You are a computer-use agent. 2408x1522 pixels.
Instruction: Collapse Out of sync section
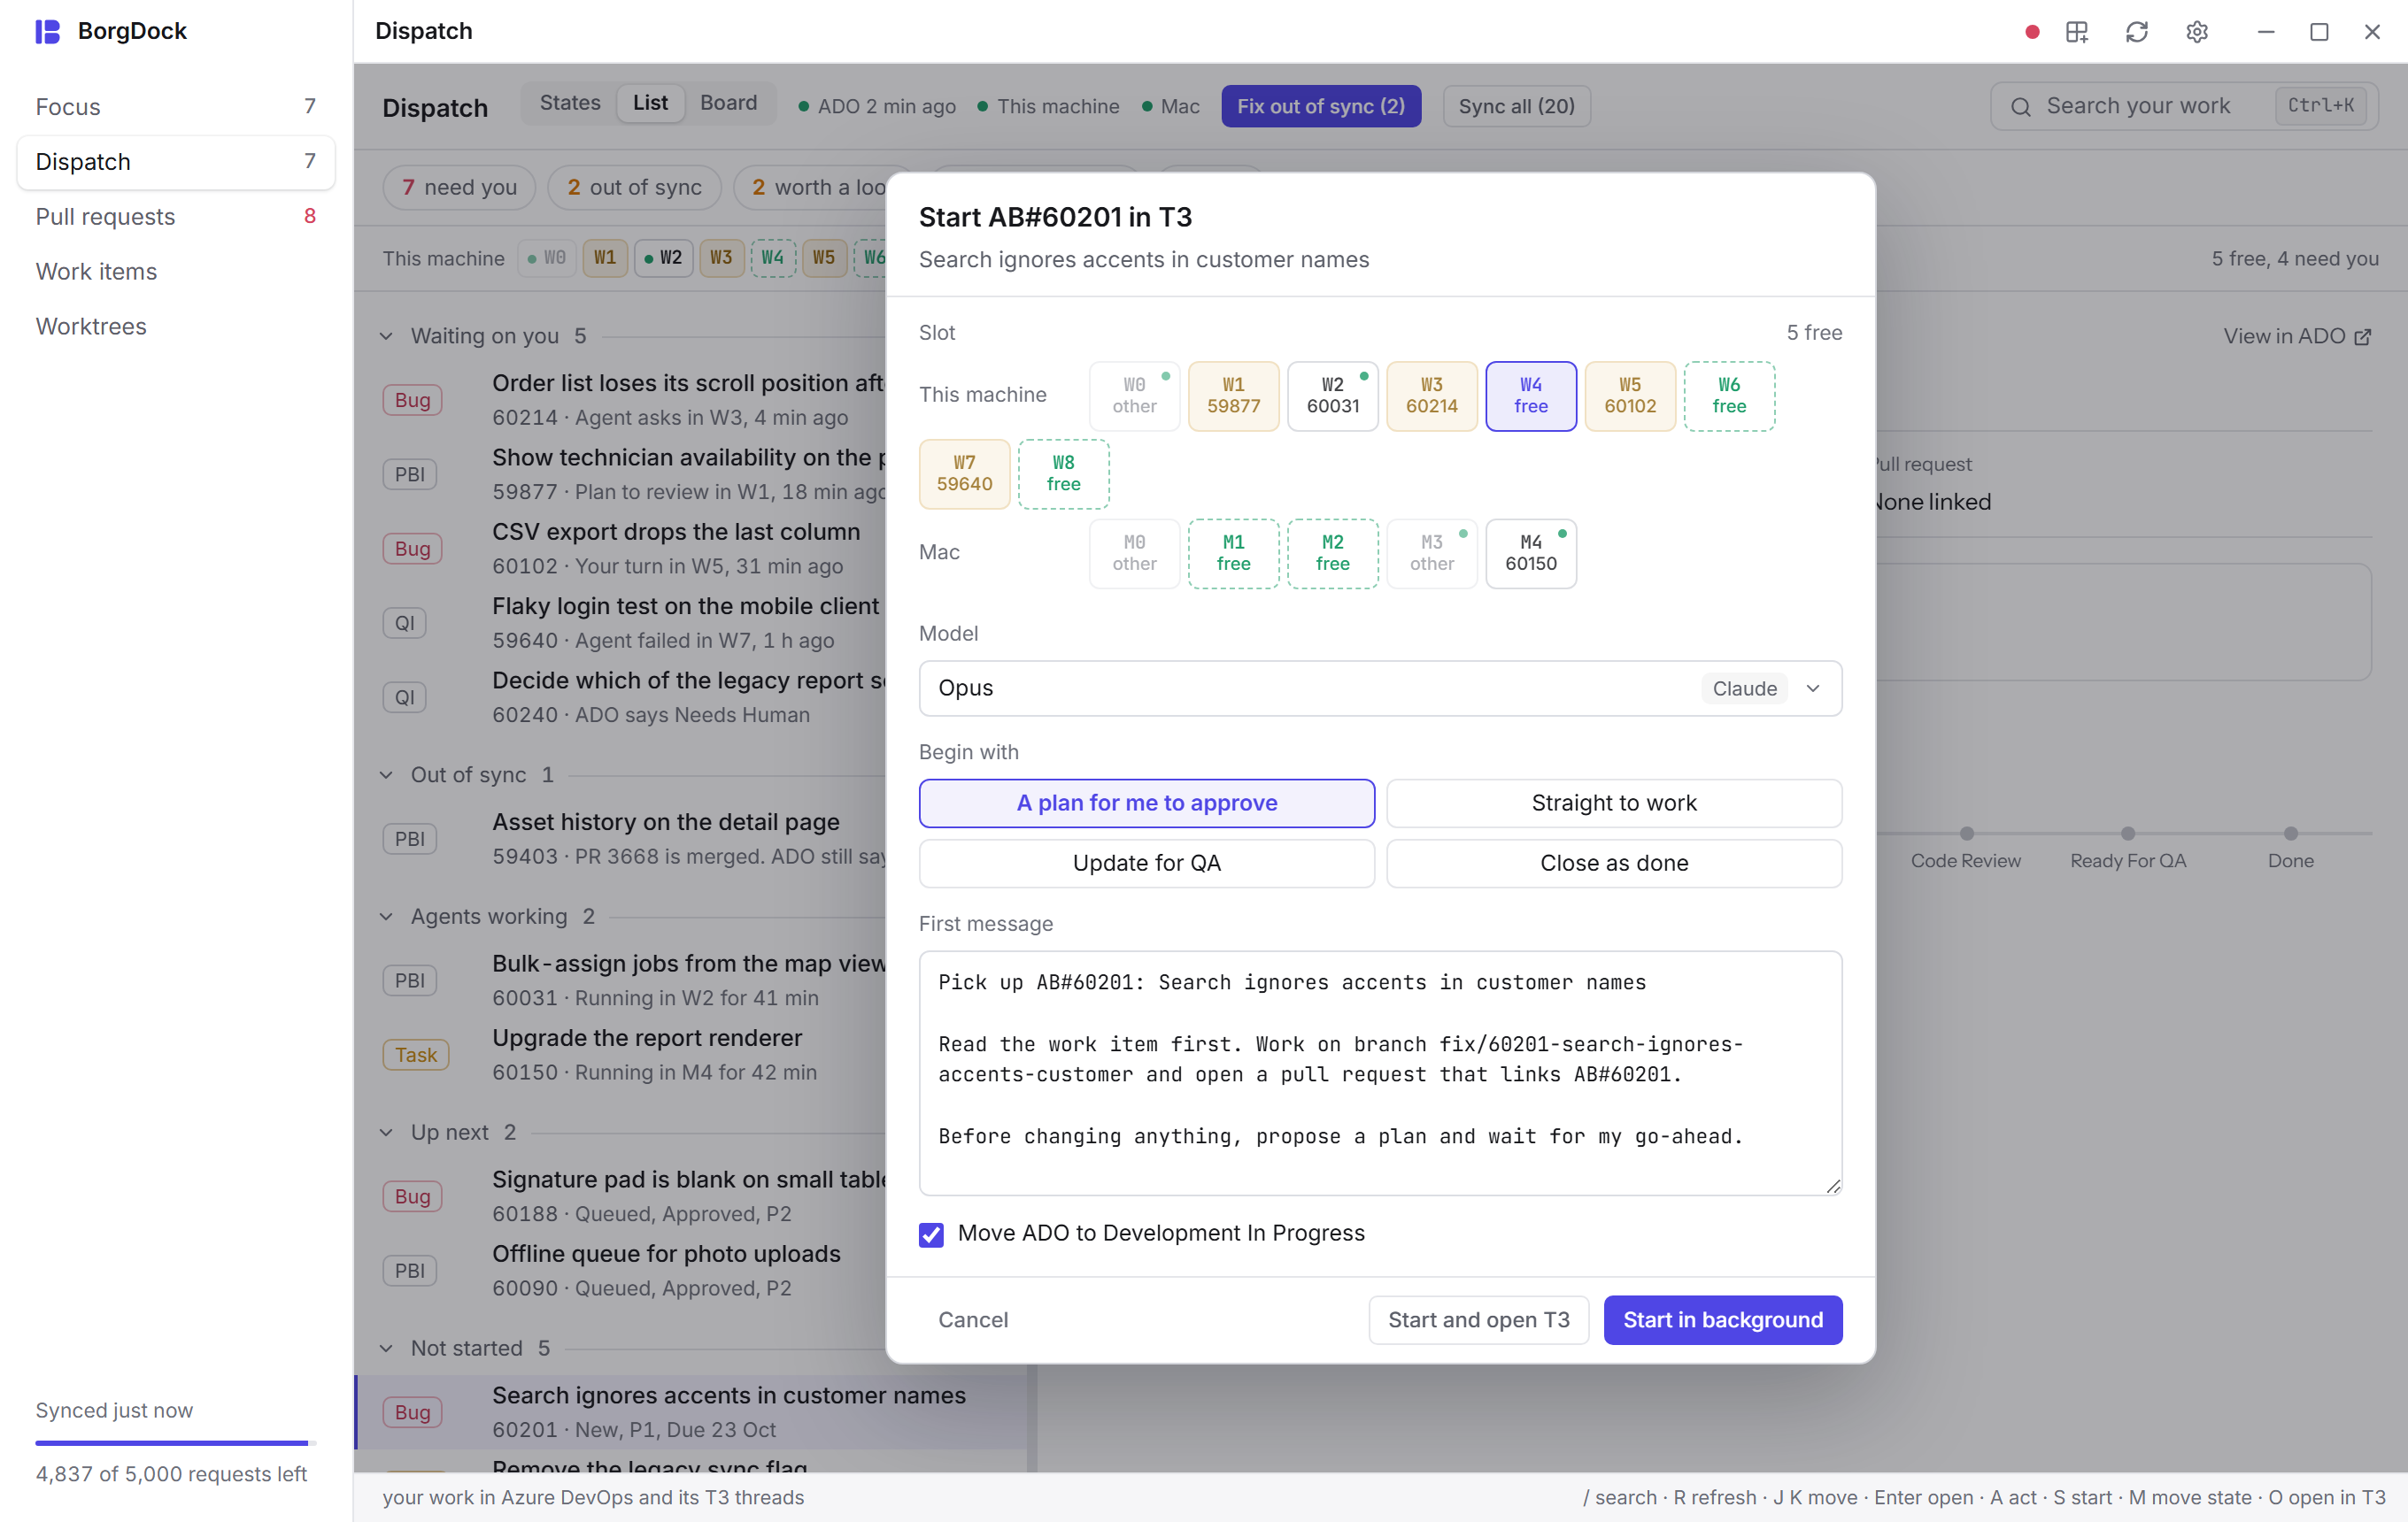click(386, 775)
